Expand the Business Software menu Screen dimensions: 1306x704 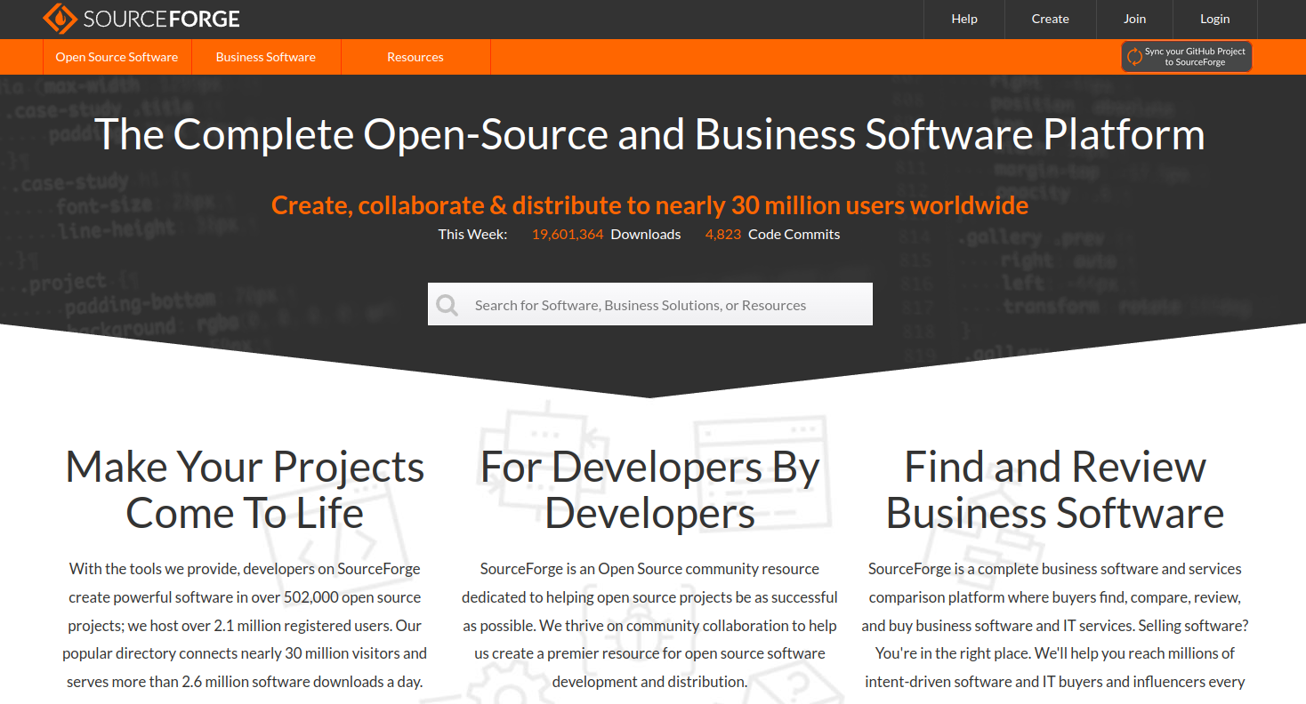(265, 57)
